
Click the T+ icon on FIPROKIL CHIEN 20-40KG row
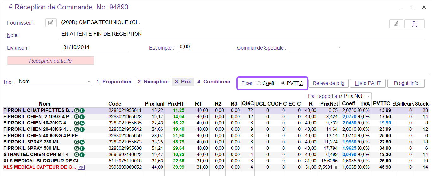pyautogui.click(x=82, y=129)
